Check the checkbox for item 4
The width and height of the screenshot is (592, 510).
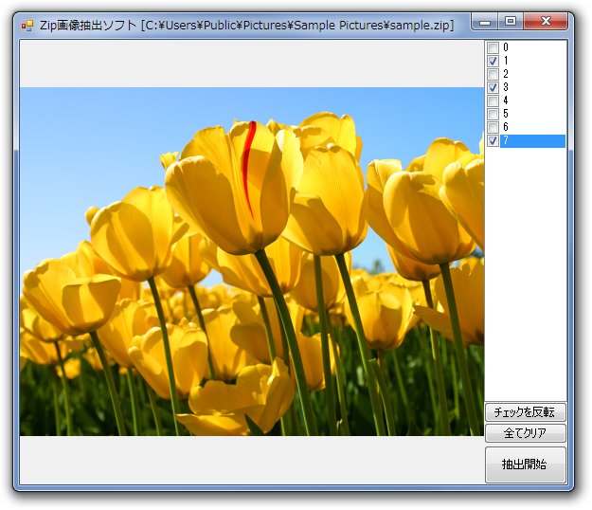pyautogui.click(x=493, y=100)
